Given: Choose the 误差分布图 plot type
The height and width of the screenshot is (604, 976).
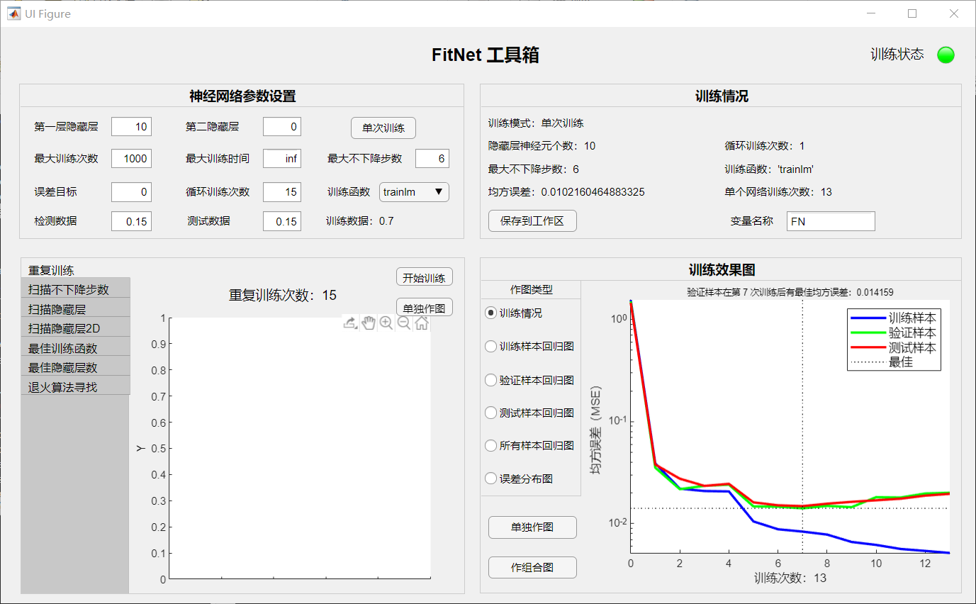Looking at the screenshot, I should click(x=490, y=479).
